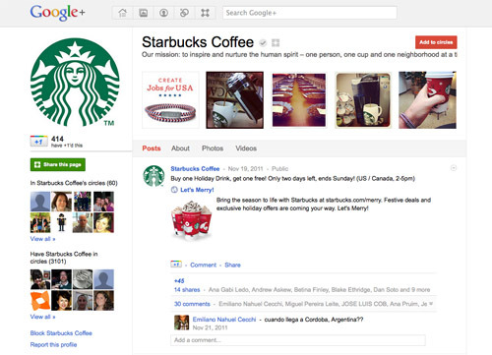492x355 pixels.
Task: Focus the Add a comment field
Action: coord(298,340)
